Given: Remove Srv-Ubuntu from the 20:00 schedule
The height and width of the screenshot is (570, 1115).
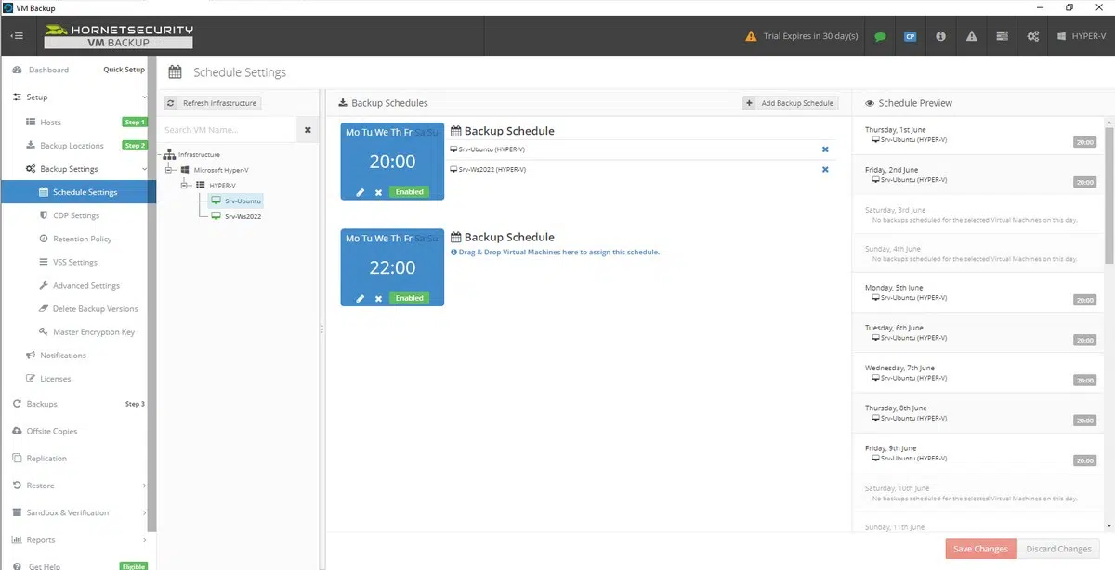Looking at the screenshot, I should [x=825, y=149].
